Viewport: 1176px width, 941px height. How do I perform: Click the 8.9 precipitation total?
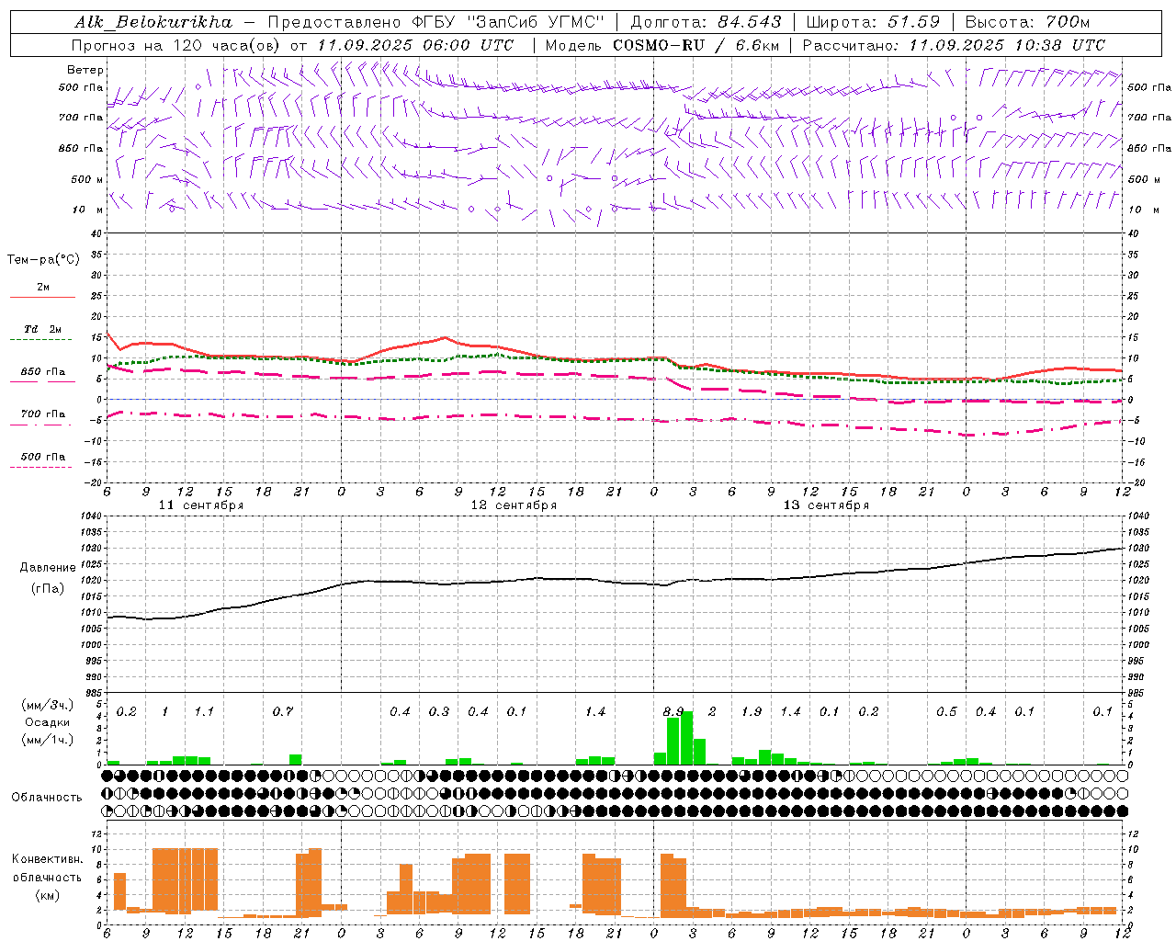(673, 712)
